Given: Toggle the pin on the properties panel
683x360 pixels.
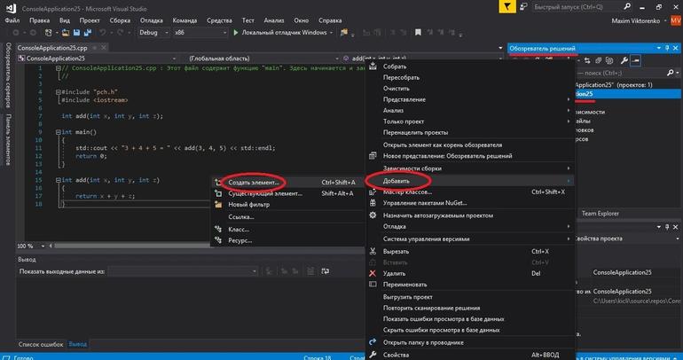Looking at the screenshot, I should click(x=667, y=227).
